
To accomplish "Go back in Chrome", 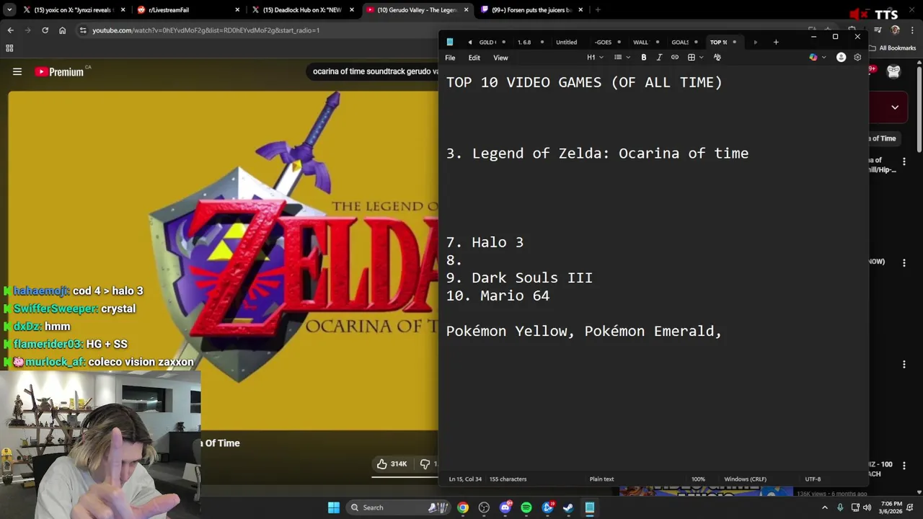I will point(10,30).
